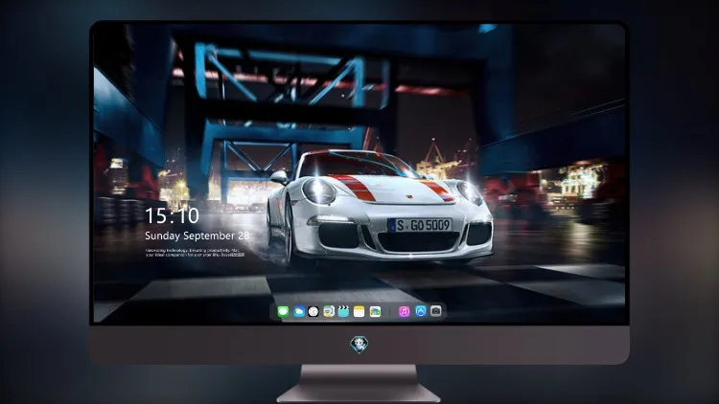This screenshot has width=719, height=404.
Task: Open the Photos gallery app in dock
Action: coord(375,311)
